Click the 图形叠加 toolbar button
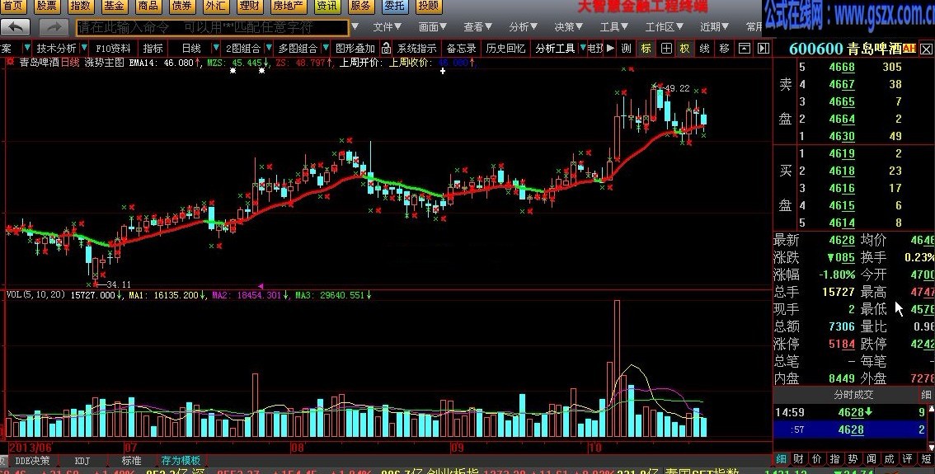935x474 pixels. [355, 49]
